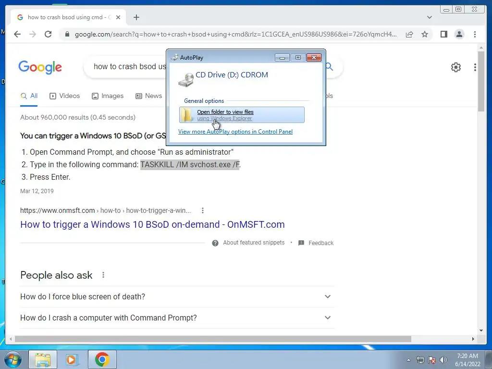Click the Chrome taskbar icon

coord(102,359)
